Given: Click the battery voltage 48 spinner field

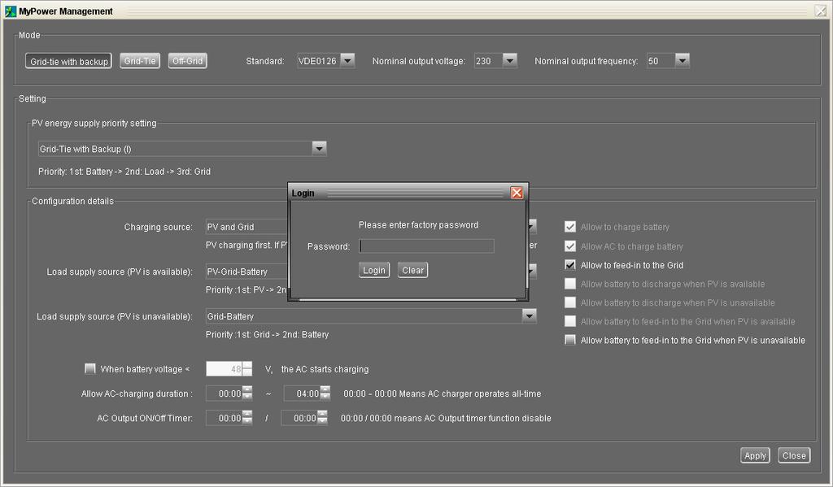Looking at the screenshot, I should [229, 368].
